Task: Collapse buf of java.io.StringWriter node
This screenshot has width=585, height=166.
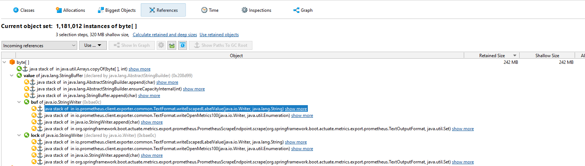Action: (19, 102)
